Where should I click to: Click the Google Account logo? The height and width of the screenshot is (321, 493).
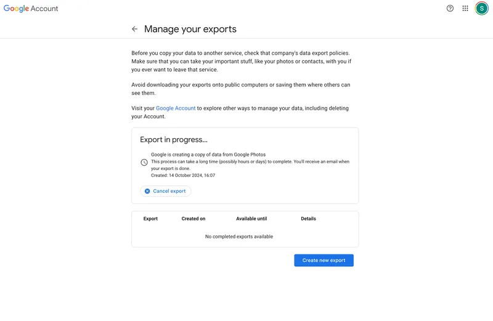(x=31, y=9)
